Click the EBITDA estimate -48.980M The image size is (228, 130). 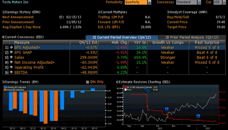pos(88,72)
